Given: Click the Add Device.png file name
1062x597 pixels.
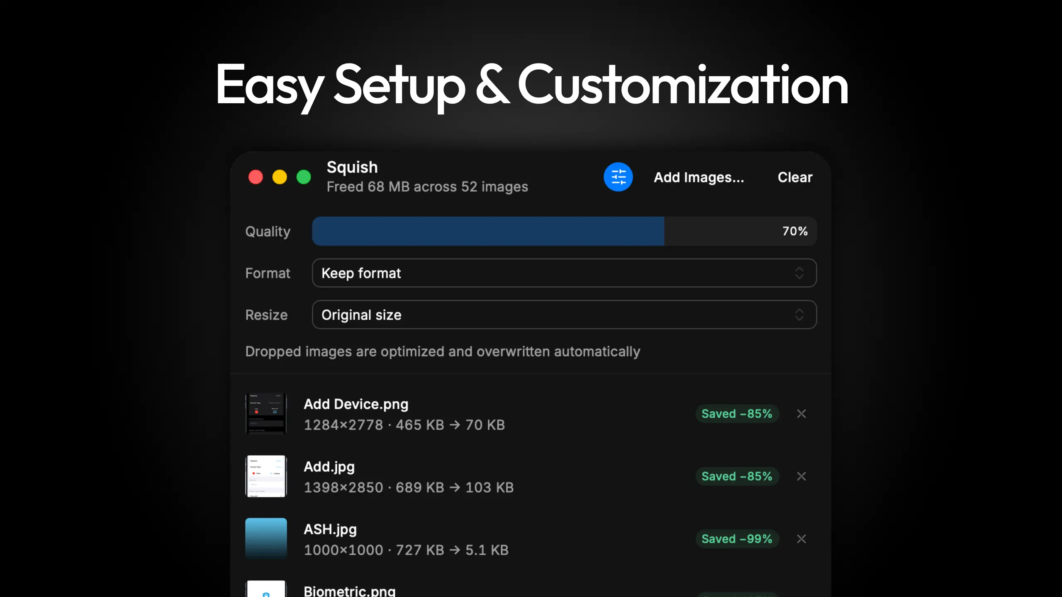Looking at the screenshot, I should point(356,404).
